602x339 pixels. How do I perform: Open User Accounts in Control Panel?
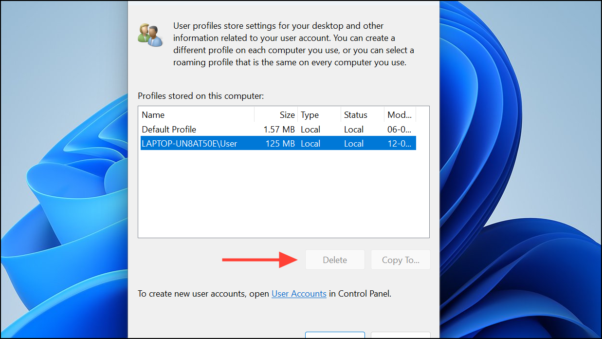(299, 294)
